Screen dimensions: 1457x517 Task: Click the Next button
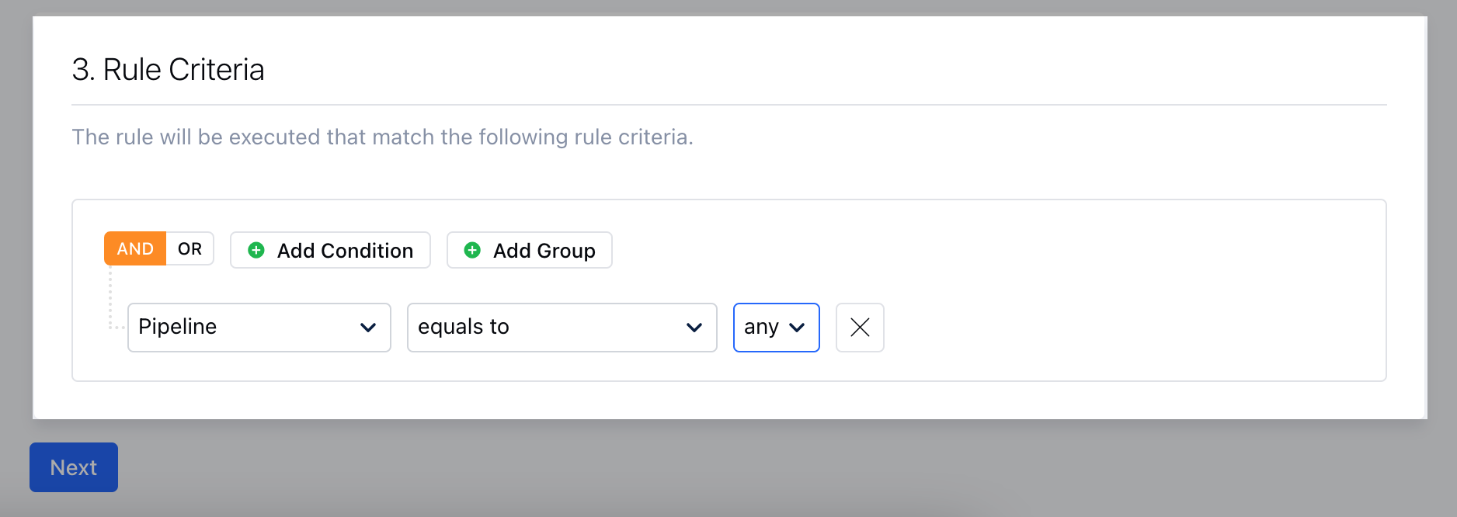74,467
